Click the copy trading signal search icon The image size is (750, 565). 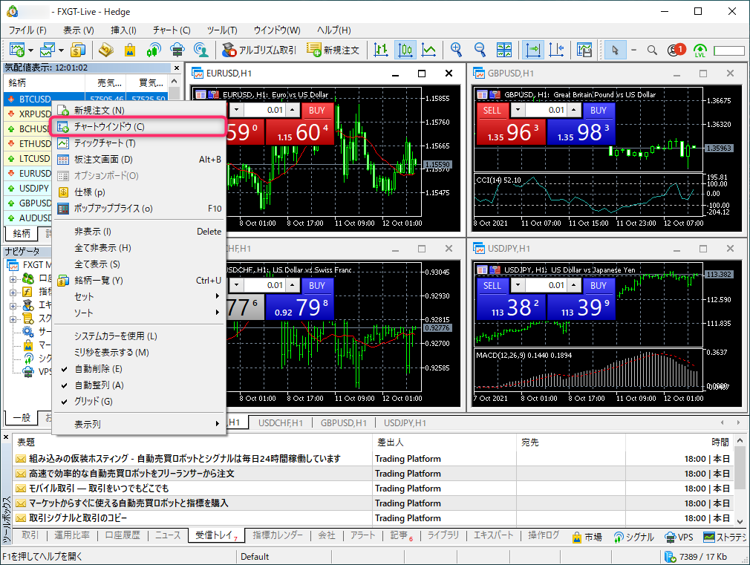coord(201,50)
